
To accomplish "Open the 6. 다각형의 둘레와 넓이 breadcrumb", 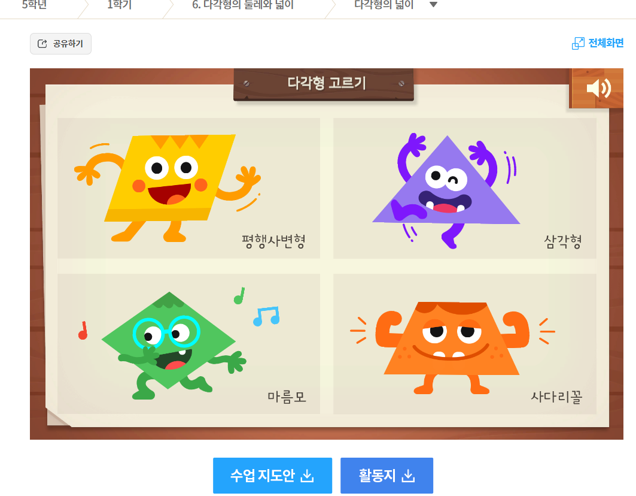I will point(243,5).
